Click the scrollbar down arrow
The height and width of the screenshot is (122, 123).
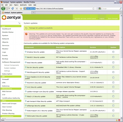(x=121, y=118)
